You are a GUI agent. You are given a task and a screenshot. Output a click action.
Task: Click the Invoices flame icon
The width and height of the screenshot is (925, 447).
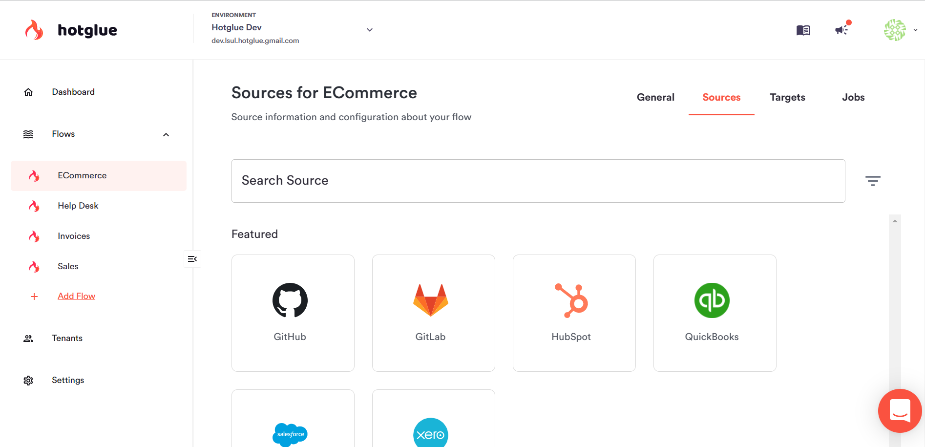coord(34,236)
